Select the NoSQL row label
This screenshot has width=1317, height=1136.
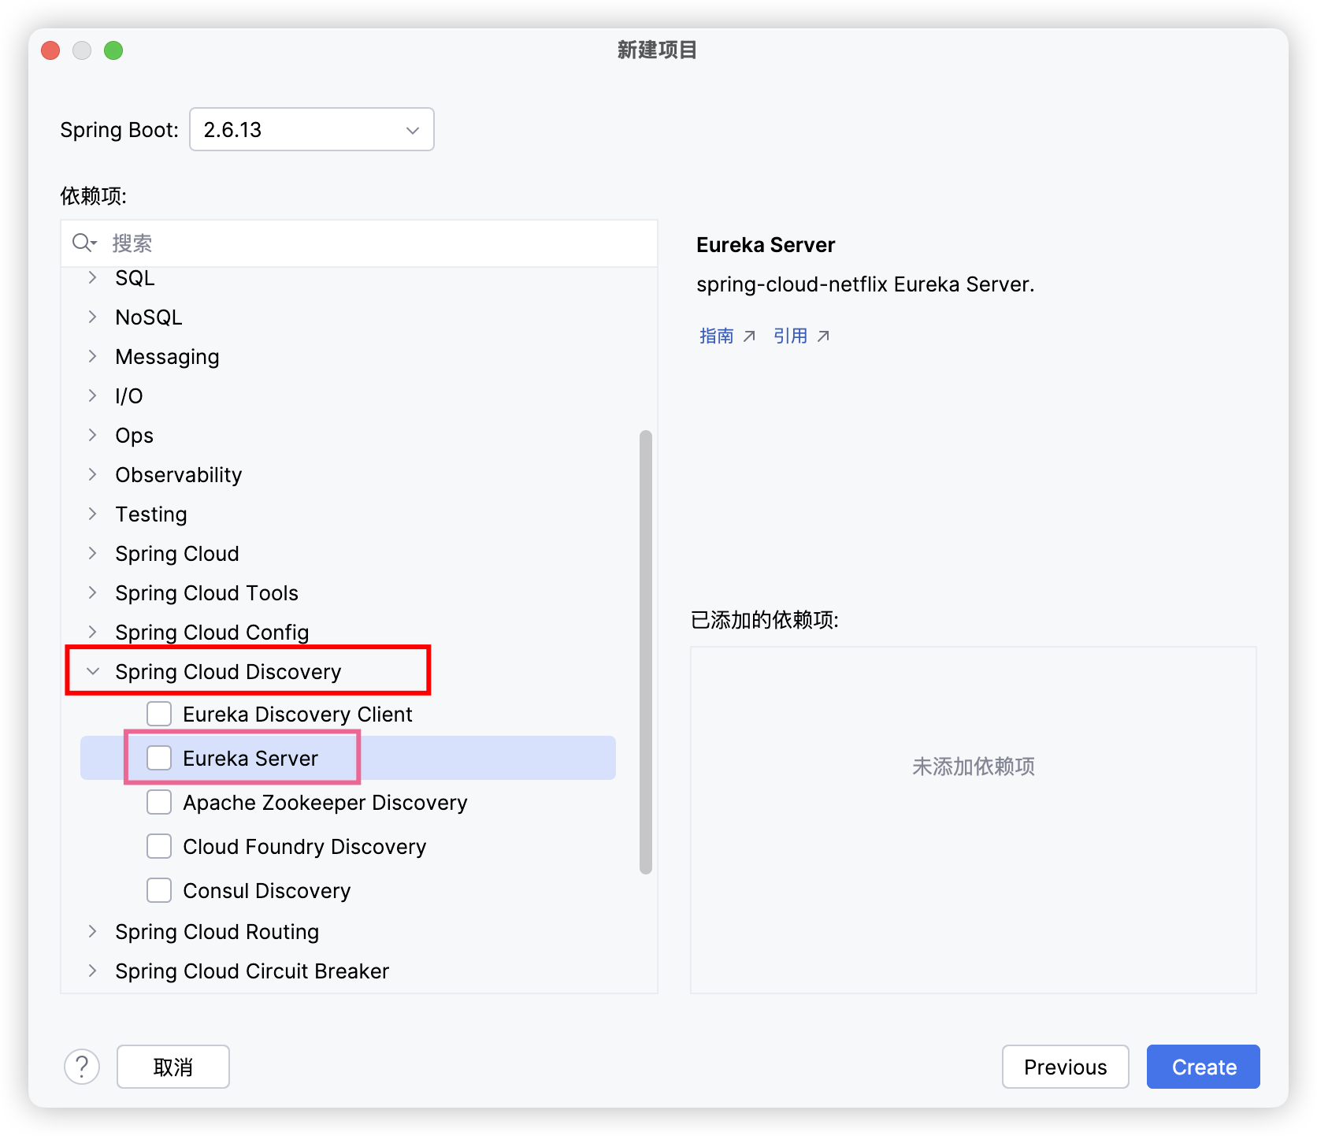click(148, 317)
